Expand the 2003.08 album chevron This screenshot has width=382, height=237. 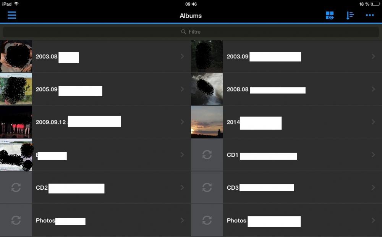coord(182,56)
